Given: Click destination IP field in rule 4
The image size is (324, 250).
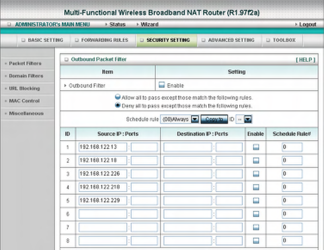Looking at the screenshot, I should 188,187.
